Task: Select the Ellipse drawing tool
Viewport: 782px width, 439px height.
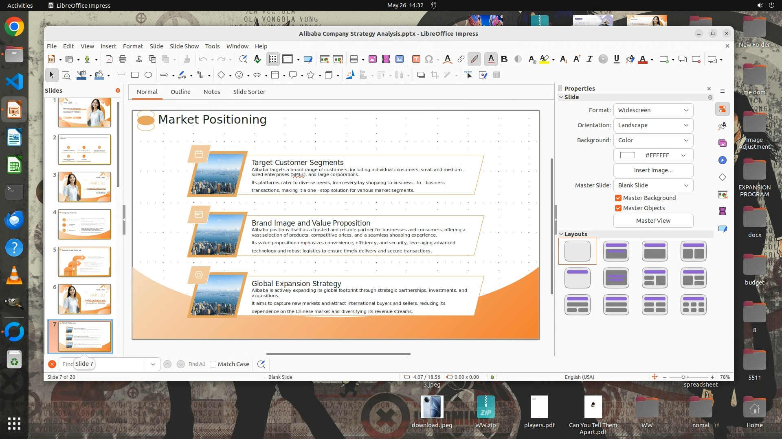Action: 148,75
